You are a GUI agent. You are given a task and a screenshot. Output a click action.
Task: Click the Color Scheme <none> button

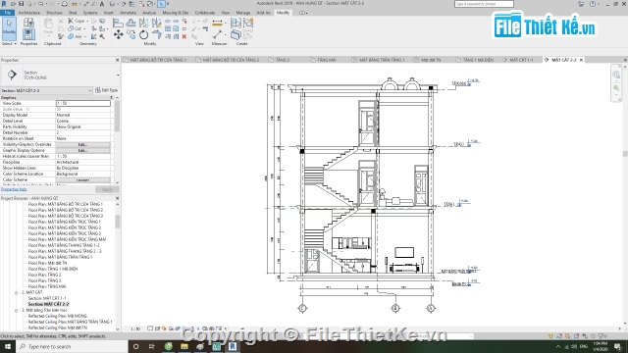coord(82,180)
